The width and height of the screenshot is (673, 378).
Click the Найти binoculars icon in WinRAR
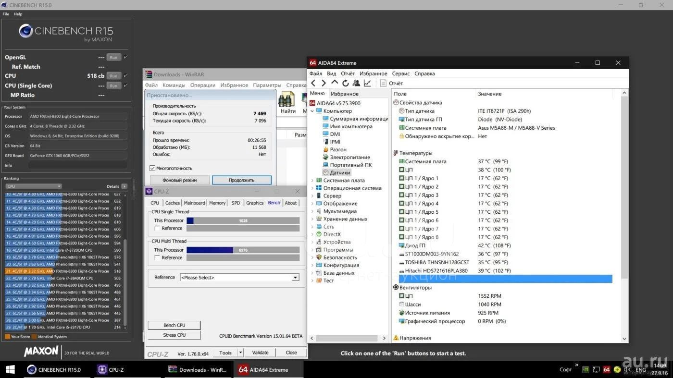287,99
